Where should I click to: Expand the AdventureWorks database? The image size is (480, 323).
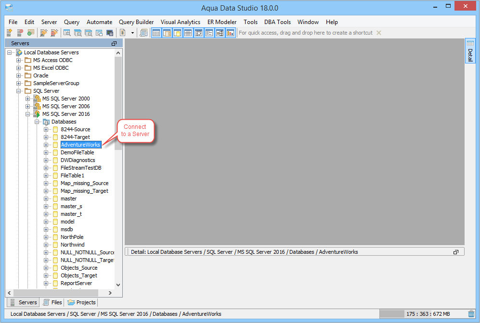point(46,145)
